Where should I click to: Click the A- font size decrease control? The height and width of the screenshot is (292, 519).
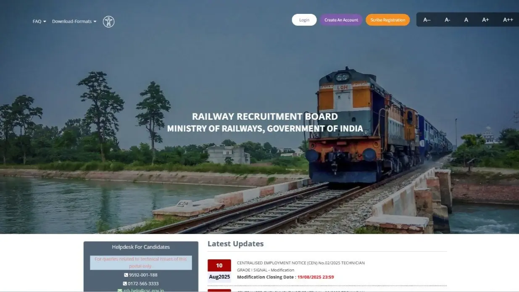(x=447, y=19)
